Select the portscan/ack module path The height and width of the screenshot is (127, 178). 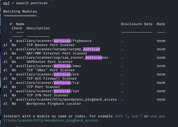[47, 74]
